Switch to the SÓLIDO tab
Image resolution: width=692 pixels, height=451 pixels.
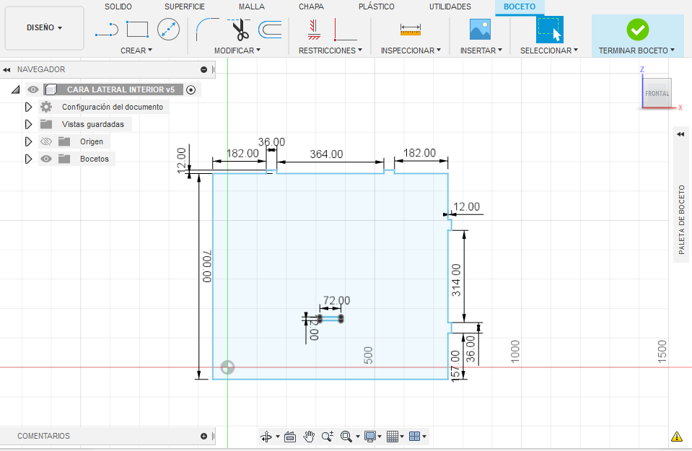[118, 6]
